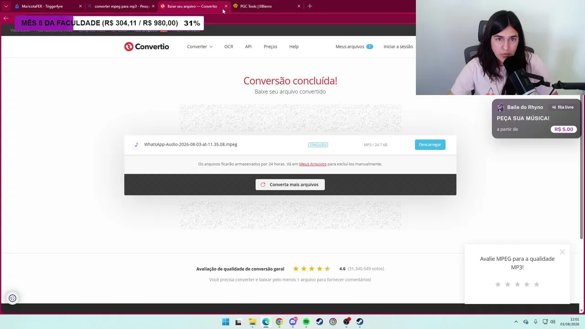Open a new browser tab
Screen dimensions: 585x329
(310, 6)
